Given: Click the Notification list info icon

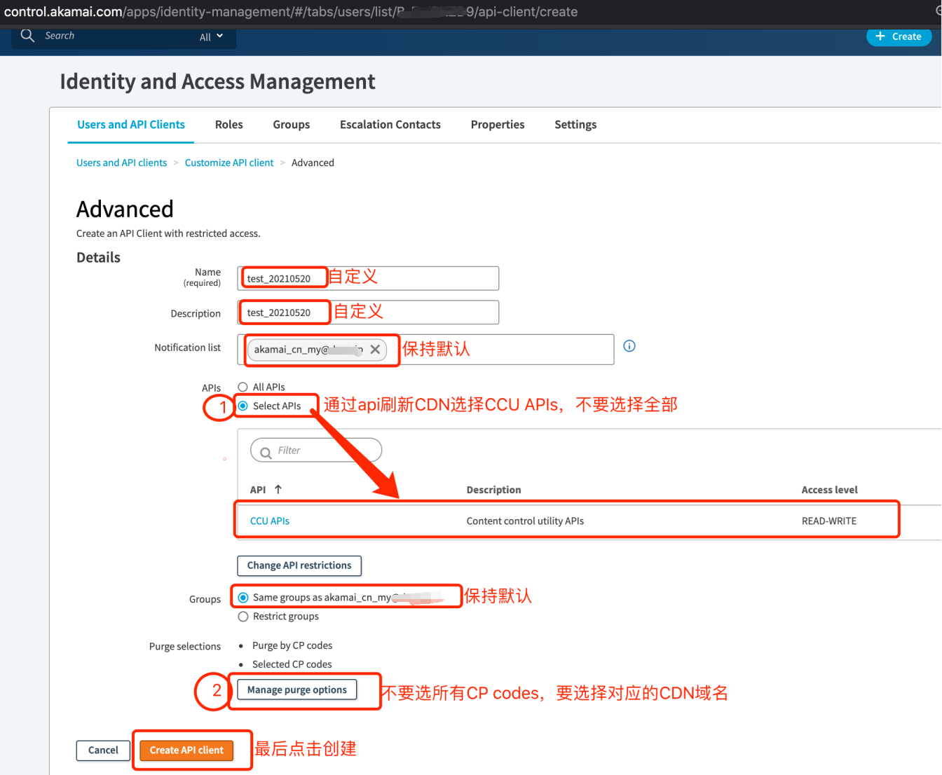Looking at the screenshot, I should point(629,346).
